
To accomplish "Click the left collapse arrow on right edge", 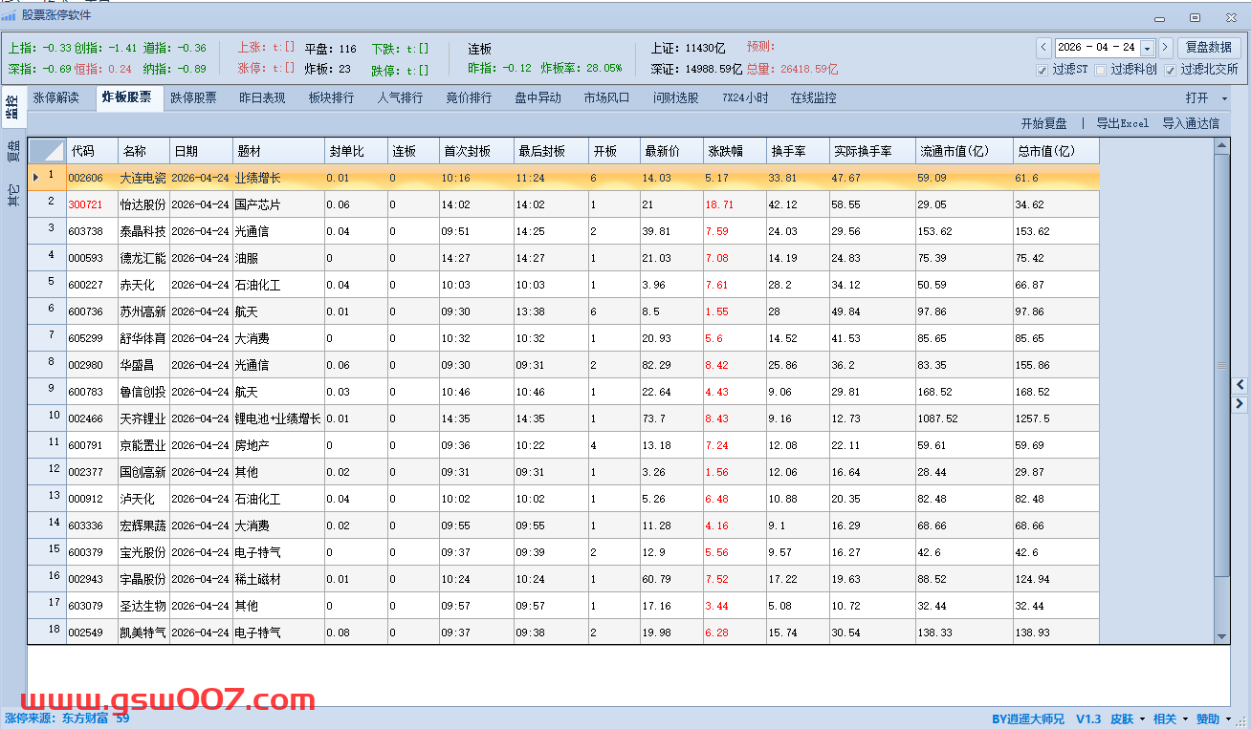I will [x=1240, y=384].
